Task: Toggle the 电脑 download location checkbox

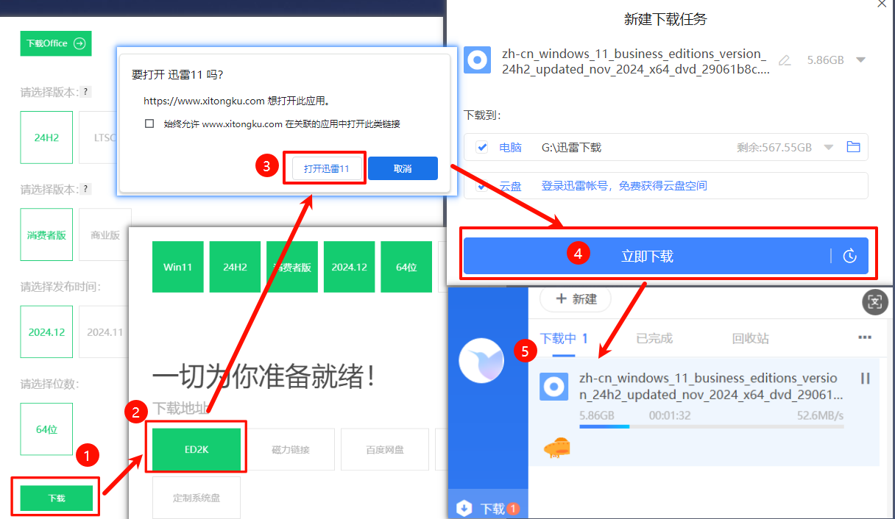Action: tap(482, 147)
